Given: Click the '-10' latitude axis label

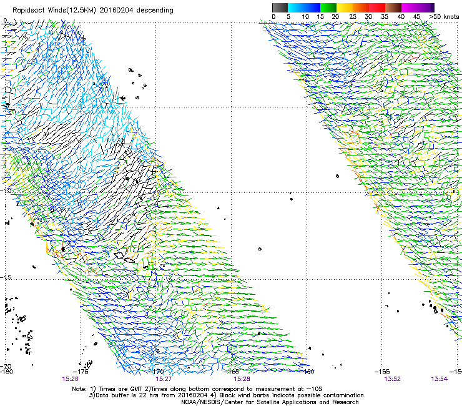Looking at the screenshot, I should click(6, 191).
